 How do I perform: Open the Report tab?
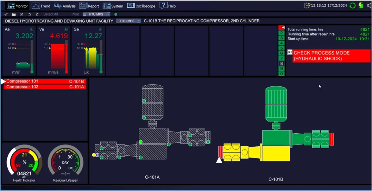tap(89, 6)
